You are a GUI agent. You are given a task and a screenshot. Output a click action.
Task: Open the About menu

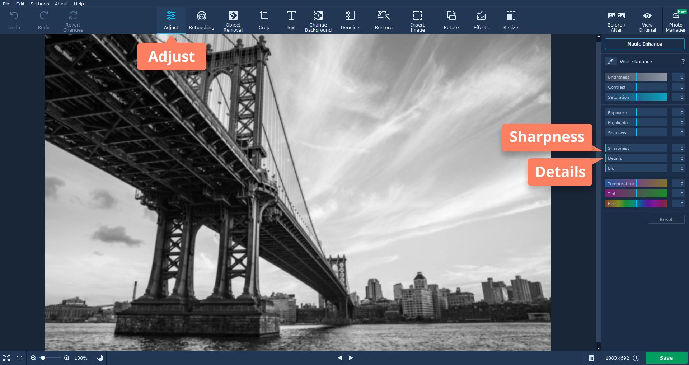(61, 4)
